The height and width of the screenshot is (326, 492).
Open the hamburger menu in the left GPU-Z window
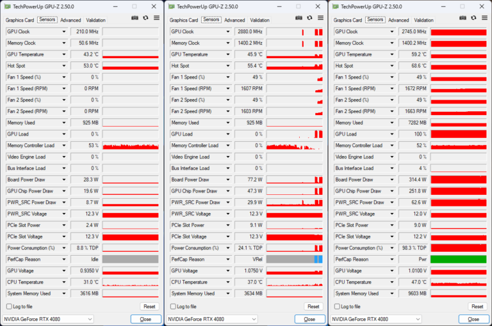[x=156, y=19]
